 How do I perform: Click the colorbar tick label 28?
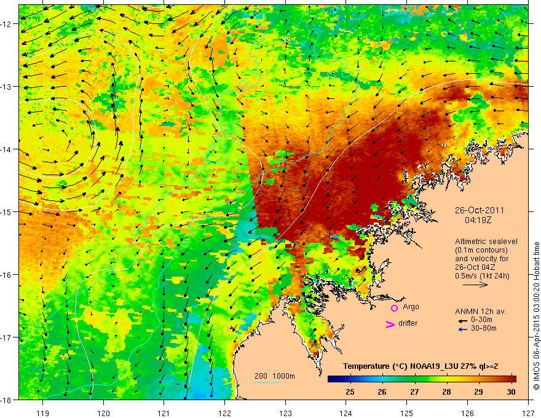click(446, 392)
